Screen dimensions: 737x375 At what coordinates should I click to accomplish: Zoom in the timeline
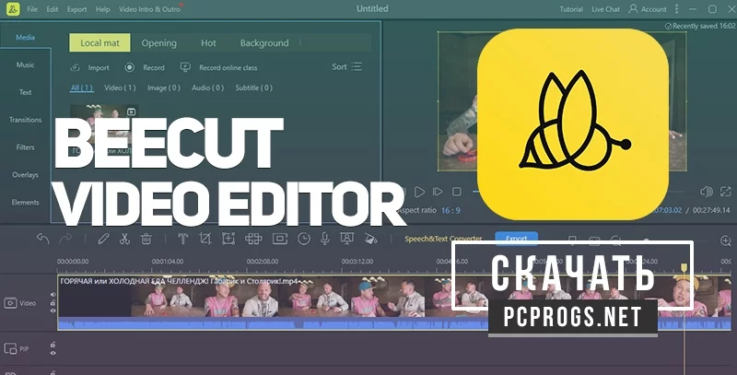coord(726,240)
